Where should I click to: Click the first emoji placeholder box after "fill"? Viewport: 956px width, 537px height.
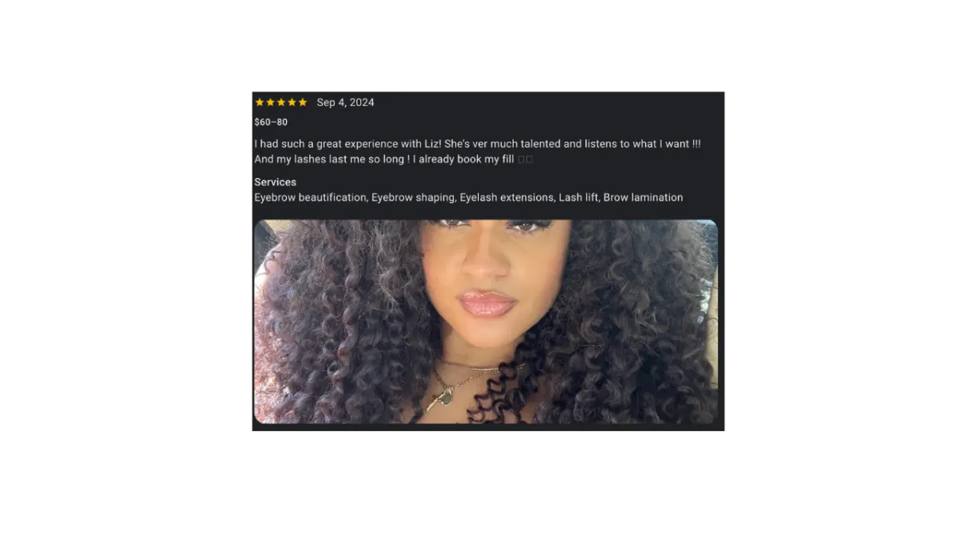(521, 160)
